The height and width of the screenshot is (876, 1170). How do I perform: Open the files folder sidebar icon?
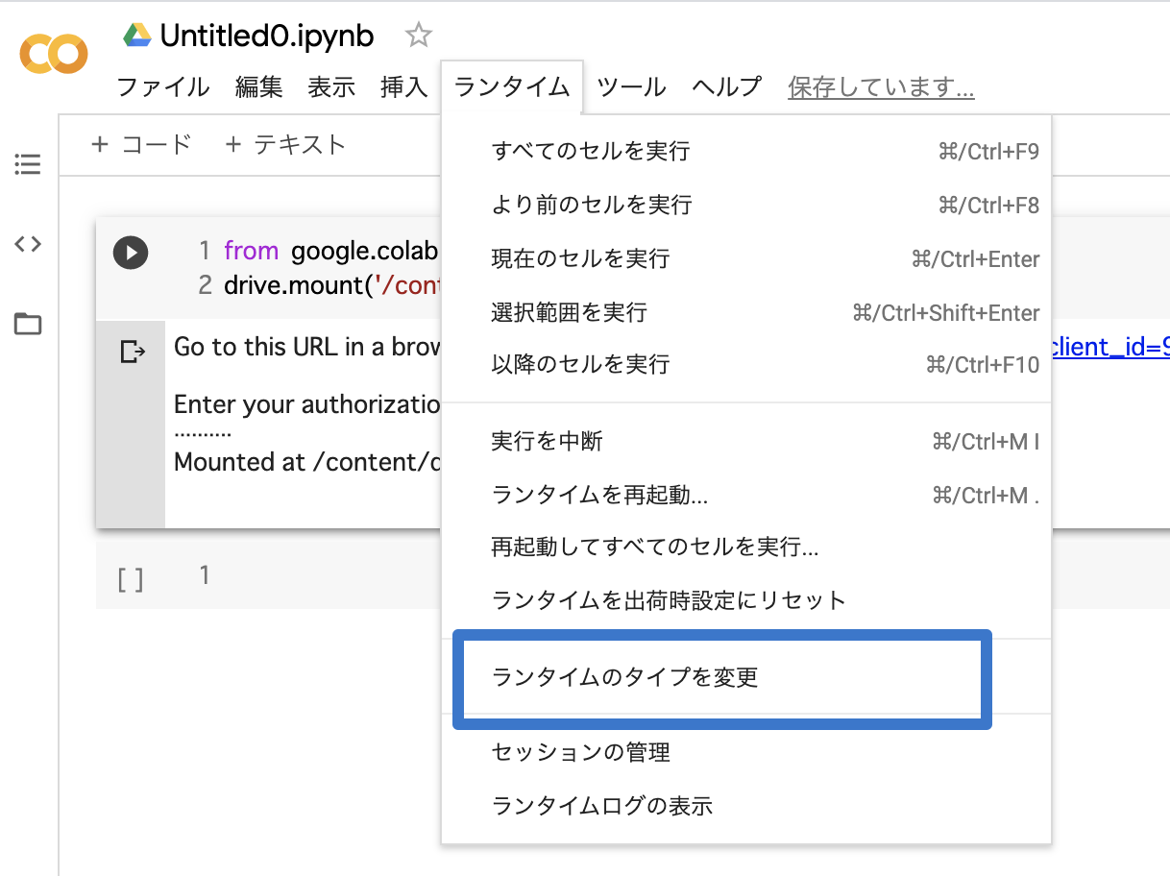28,324
